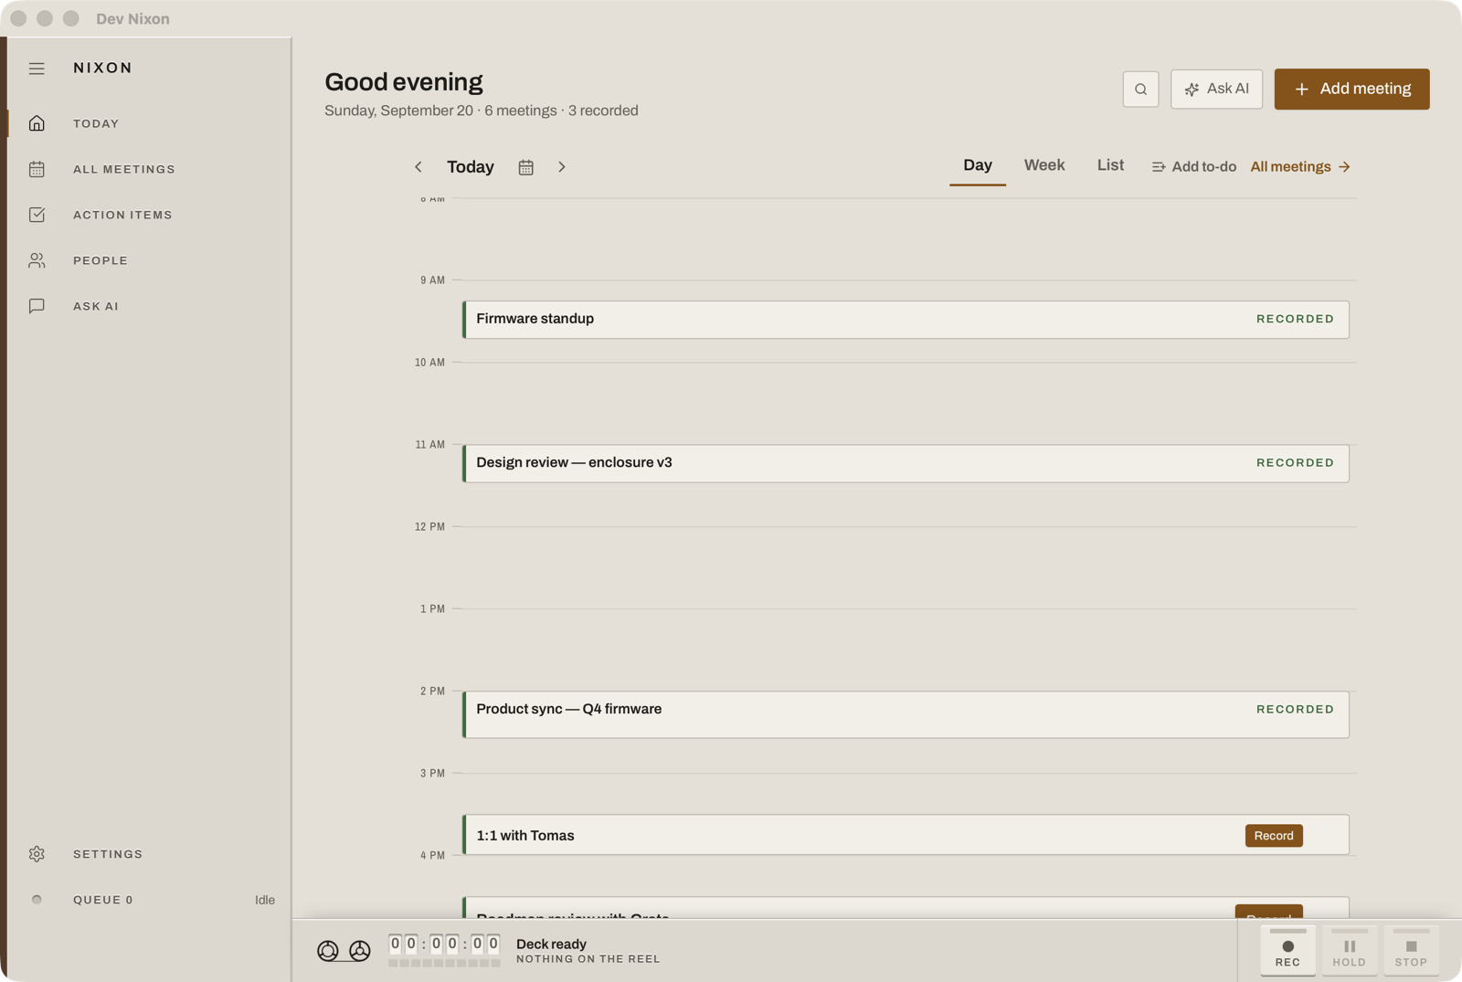Open the date picker calendar icon
The height and width of the screenshot is (982, 1462).
click(525, 167)
